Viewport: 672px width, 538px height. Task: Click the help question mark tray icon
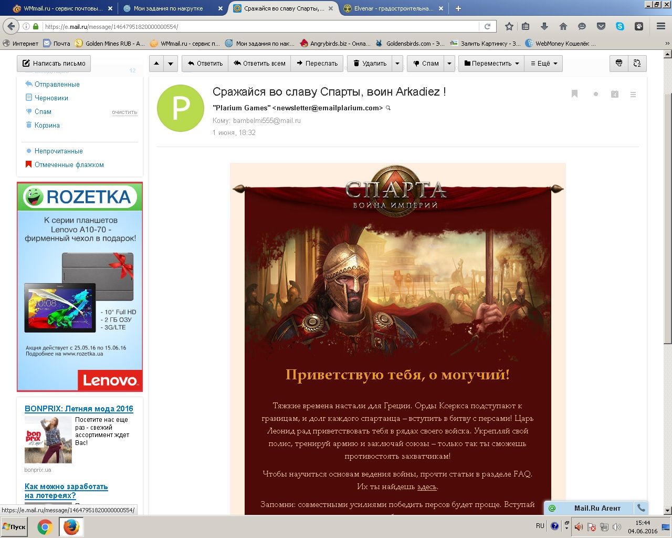click(x=554, y=526)
